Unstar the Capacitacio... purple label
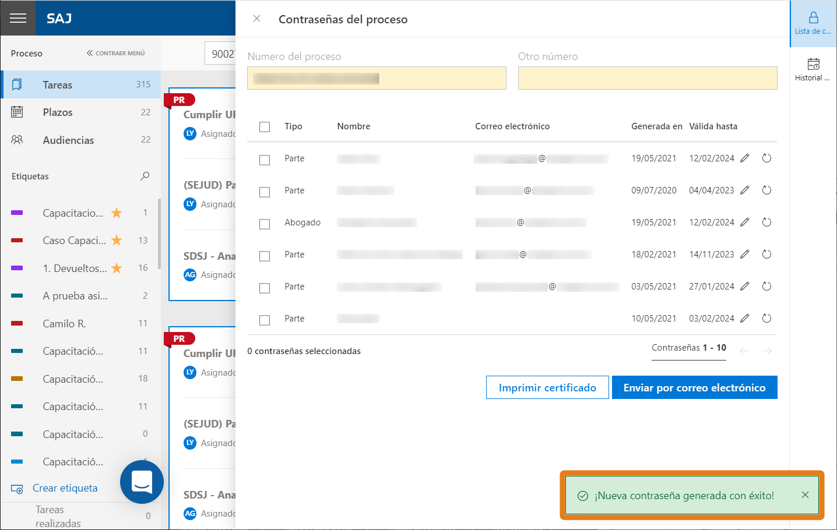The image size is (837, 530). point(117,213)
